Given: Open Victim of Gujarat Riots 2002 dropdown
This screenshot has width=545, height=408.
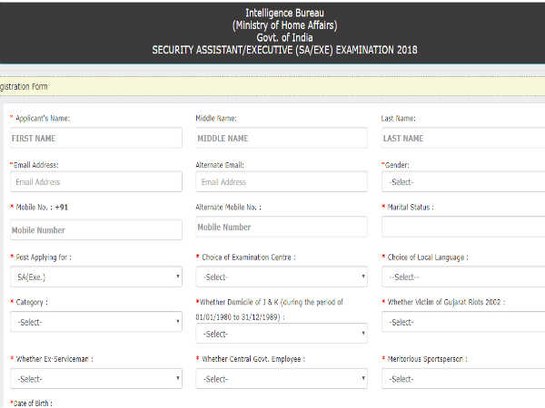Looking at the screenshot, I should point(463,322).
